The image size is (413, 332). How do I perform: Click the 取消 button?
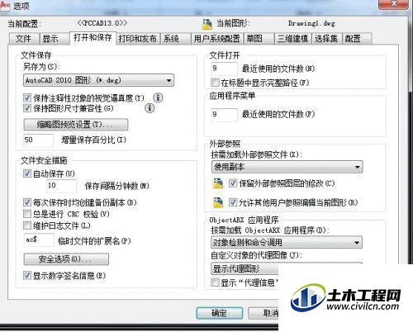tap(263, 313)
